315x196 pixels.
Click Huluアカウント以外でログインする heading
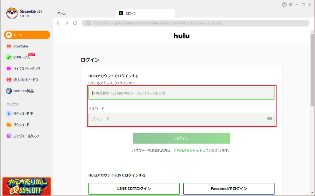tap(117, 175)
